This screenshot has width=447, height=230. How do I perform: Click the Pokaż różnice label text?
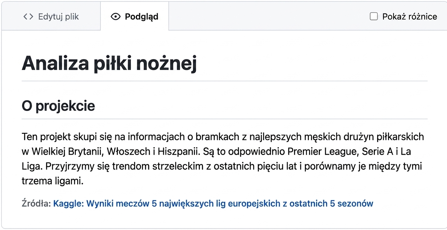[x=410, y=17]
